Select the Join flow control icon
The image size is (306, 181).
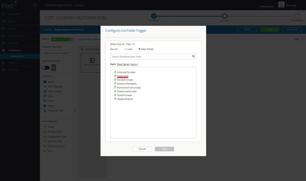pyautogui.click(x=45, y=151)
